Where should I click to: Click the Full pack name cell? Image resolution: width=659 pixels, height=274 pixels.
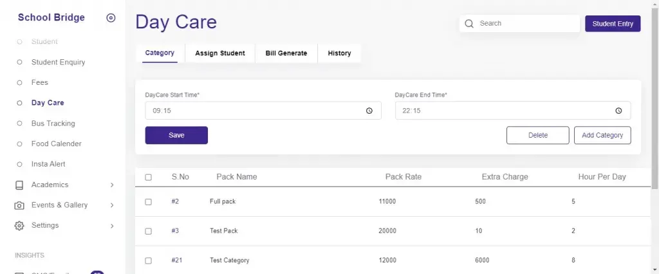[223, 202]
